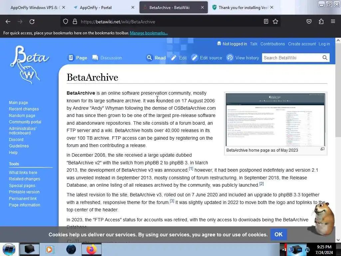Open What links here
Viewport: 341px width, 256px height.
coord(23,172)
